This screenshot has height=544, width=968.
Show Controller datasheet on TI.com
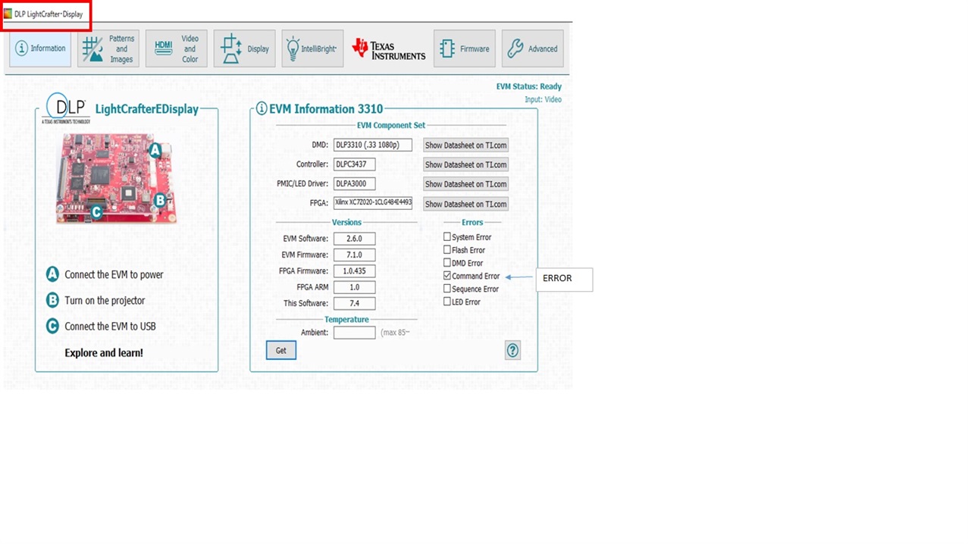[465, 164]
